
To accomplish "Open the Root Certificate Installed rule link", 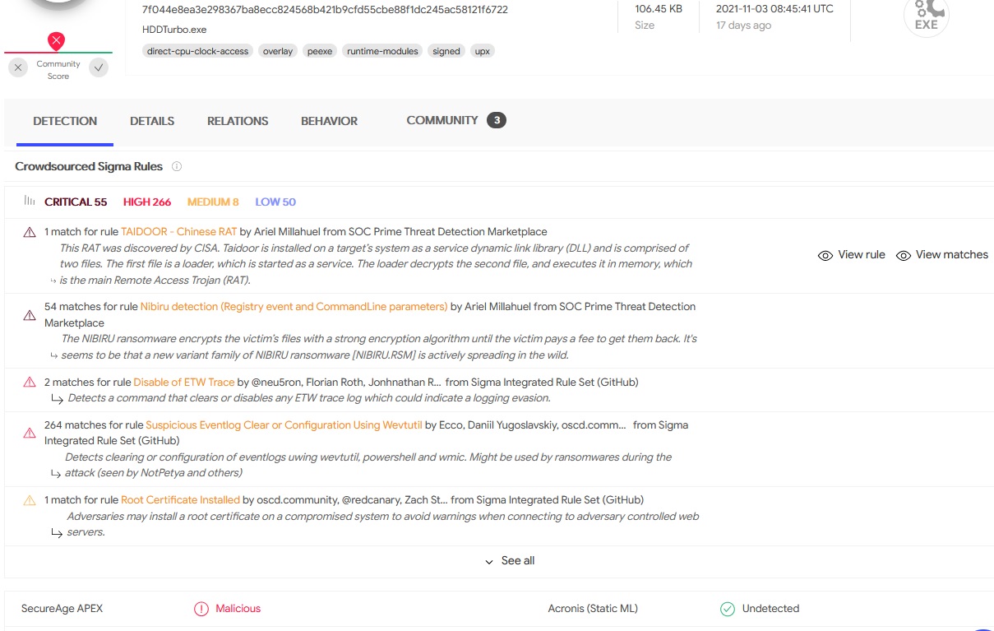I will 180,499.
